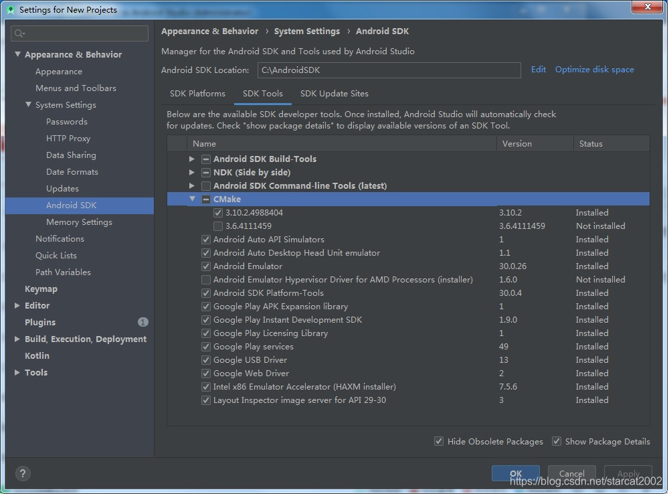Expand Build, Execution, Deployment section
Screen dimensions: 669x494
(x=17, y=339)
